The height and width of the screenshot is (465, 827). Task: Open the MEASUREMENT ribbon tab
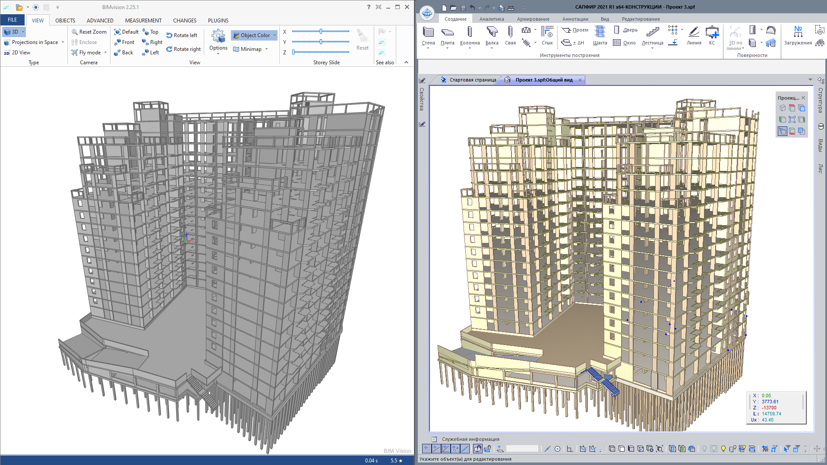[x=143, y=20]
